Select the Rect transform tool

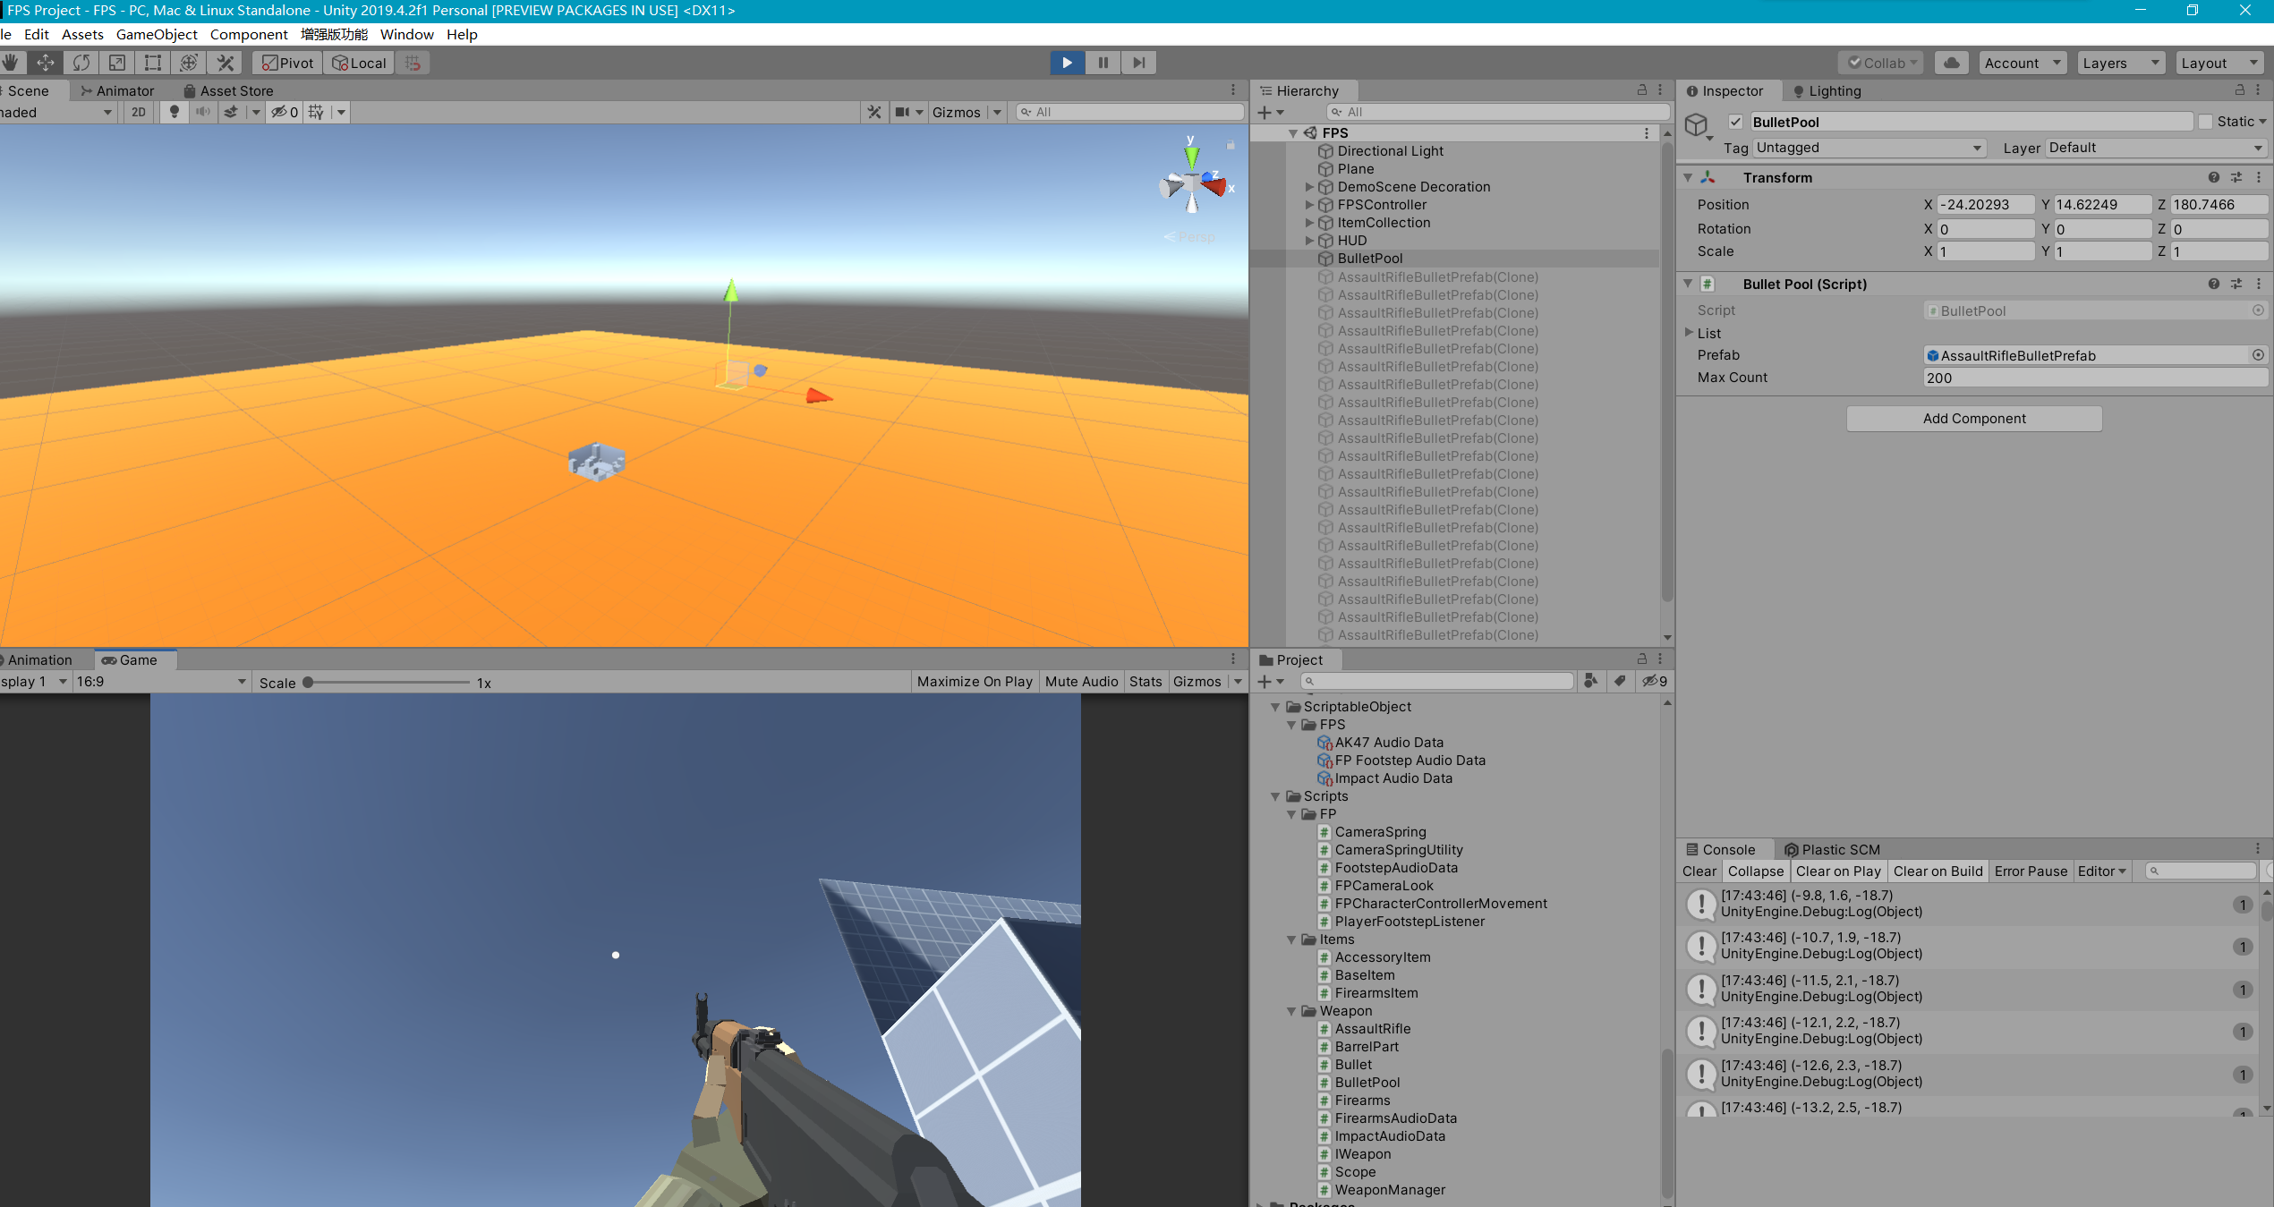(153, 63)
